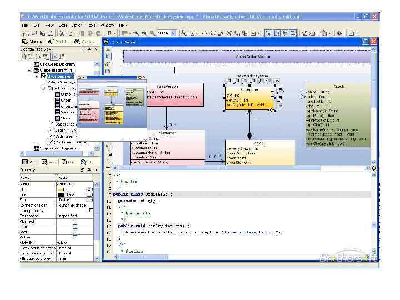
Task: Click the Value column header in Property pane
Action: 74,177
